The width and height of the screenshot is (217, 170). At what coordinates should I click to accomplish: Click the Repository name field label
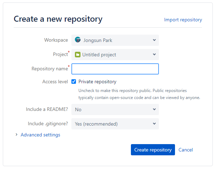tap(50, 69)
